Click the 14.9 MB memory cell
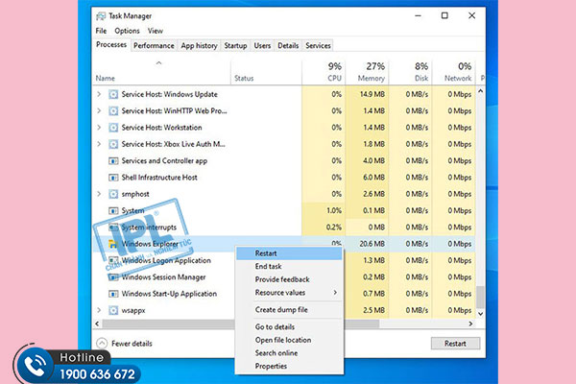This screenshot has height=384, width=576. 367,94
